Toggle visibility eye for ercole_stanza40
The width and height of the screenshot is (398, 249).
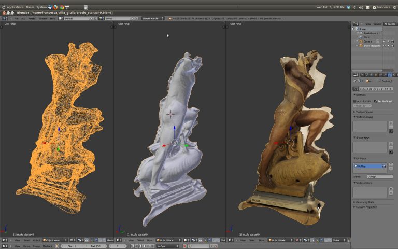pos(385,46)
